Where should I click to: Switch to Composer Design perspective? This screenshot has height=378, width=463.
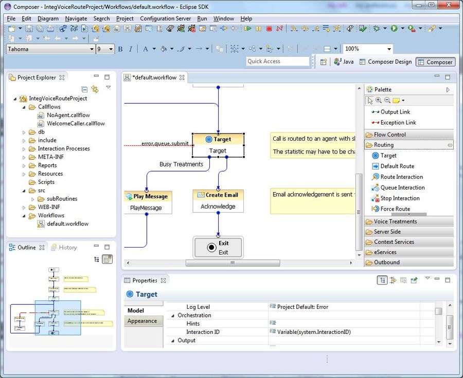pyautogui.click(x=386, y=62)
